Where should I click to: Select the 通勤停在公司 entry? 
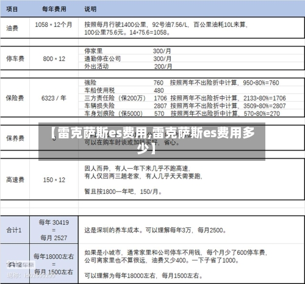[x=102, y=59]
